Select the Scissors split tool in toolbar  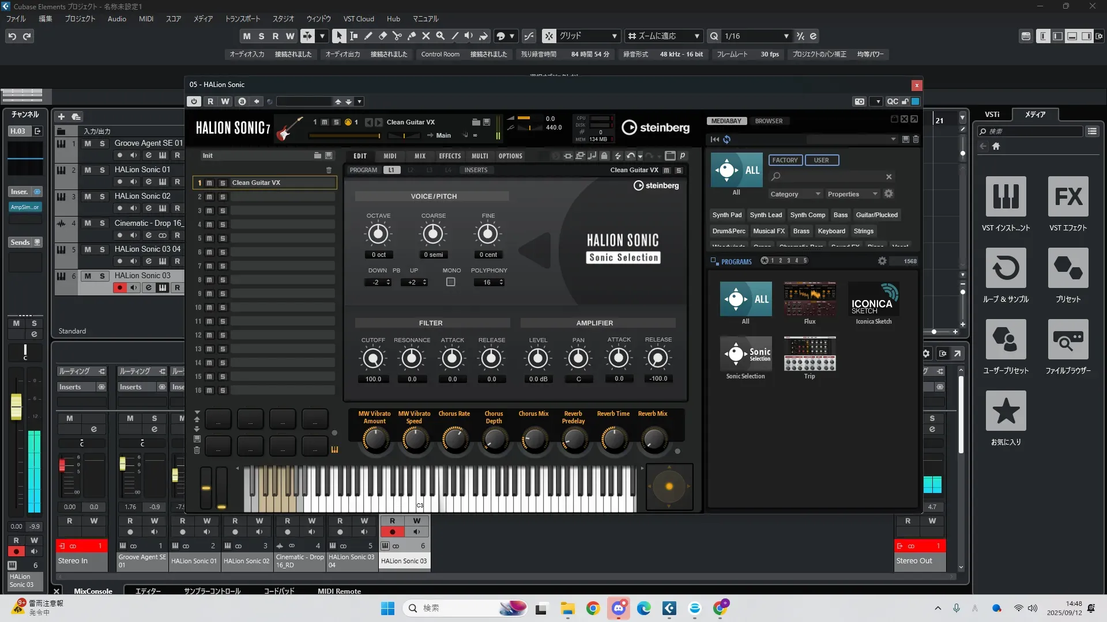[397, 36]
